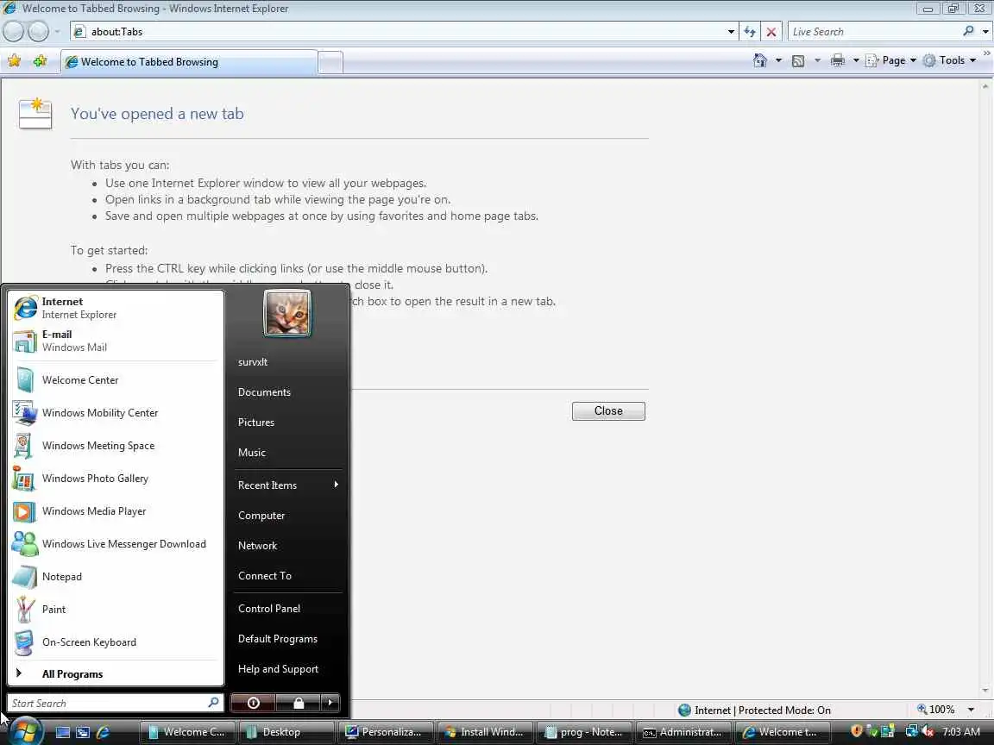The width and height of the screenshot is (994, 745).
Task: Click the Print icon in IE toolbar
Action: click(x=838, y=60)
